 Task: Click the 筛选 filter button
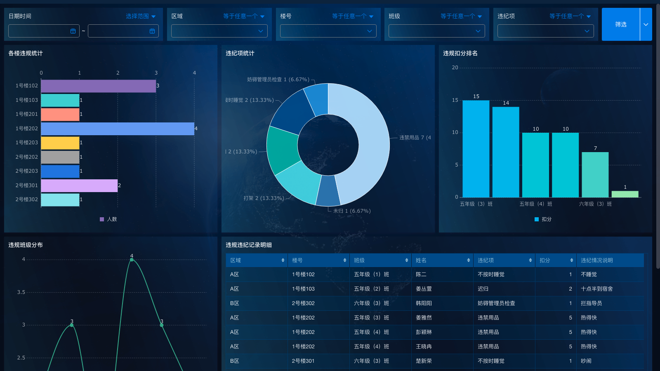621,24
